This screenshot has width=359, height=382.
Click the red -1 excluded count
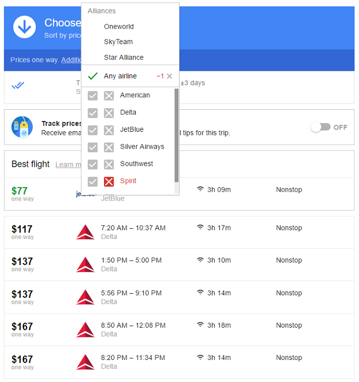click(160, 76)
